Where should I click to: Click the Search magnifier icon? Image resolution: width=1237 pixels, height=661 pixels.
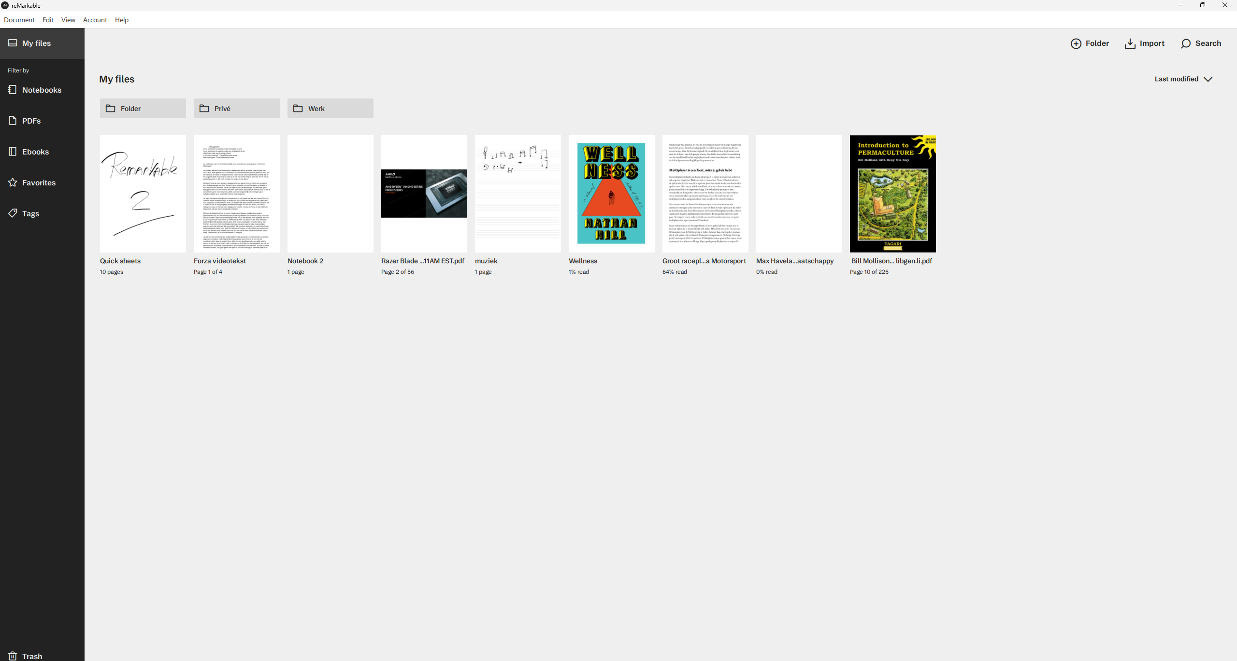(x=1185, y=43)
